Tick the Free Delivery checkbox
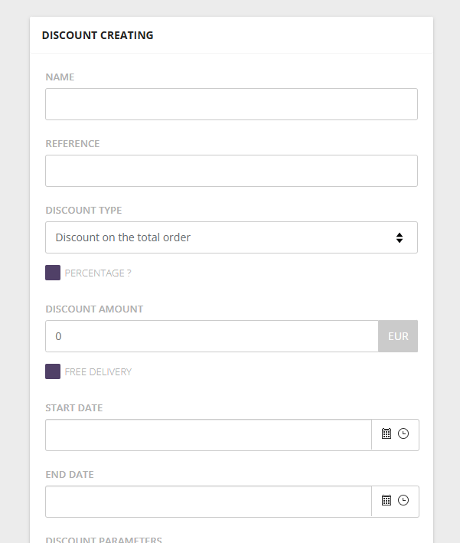 pyautogui.click(x=53, y=371)
